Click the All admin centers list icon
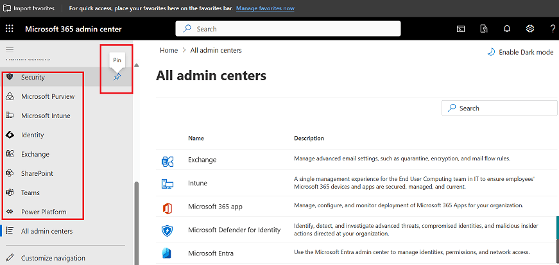The height and width of the screenshot is (265, 559). [10, 231]
